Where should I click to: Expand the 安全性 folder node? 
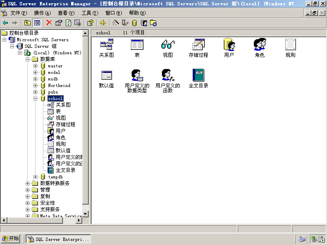(27, 203)
